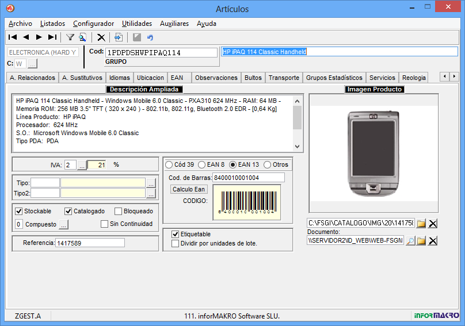Viewport: 465px width, 326px height.
Task: Check Dividir por unidades de lote
Action: pos(176,243)
